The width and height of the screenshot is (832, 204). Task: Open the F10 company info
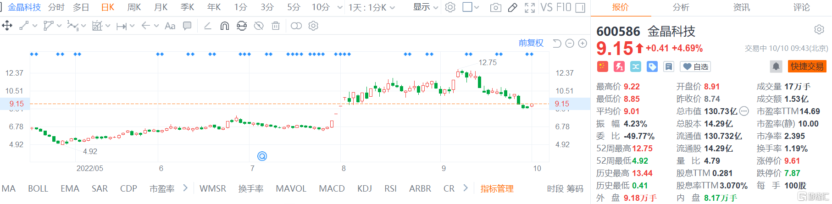click(x=564, y=7)
